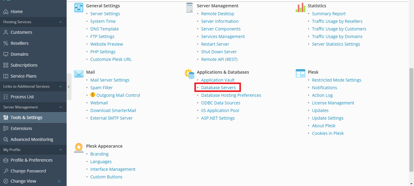Open the DNS Template link
This screenshot has width=414, height=186.
coord(104,29)
